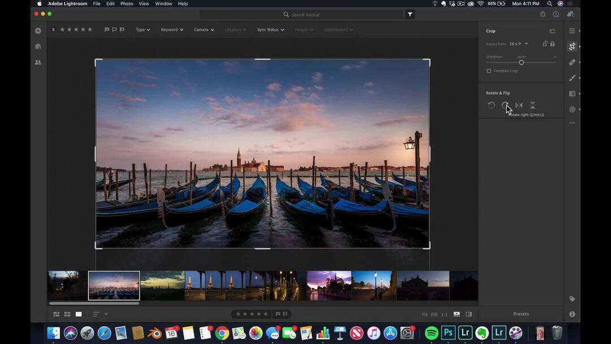Click the Rotate right icon
611x344 pixels.
point(505,105)
